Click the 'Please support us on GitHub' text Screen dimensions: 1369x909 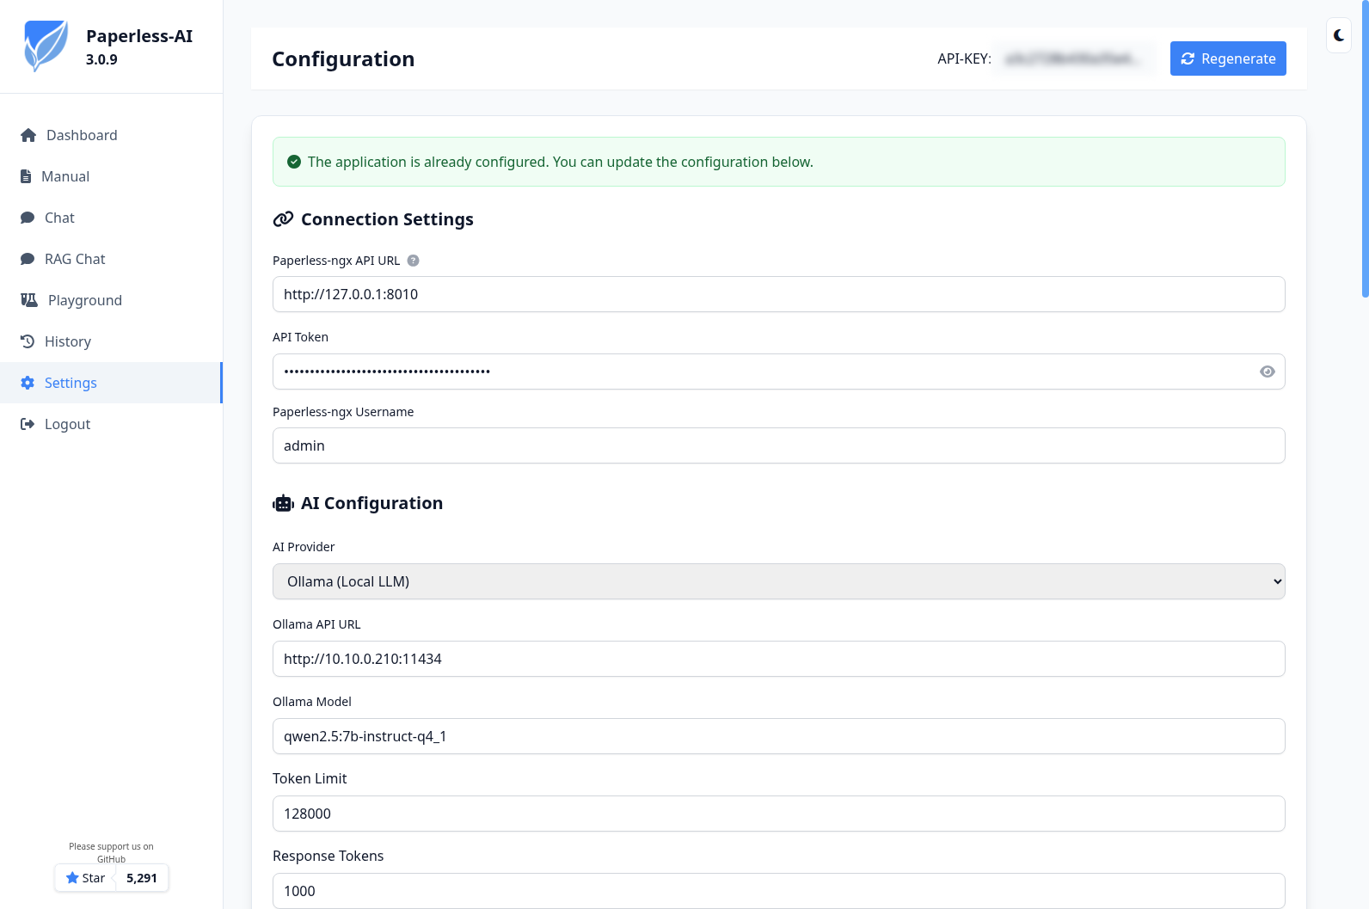pyautogui.click(x=111, y=852)
